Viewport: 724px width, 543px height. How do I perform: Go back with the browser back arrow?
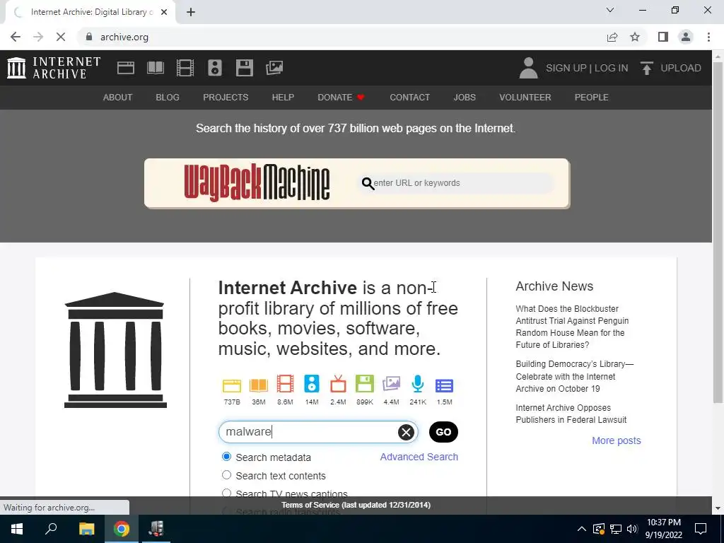click(x=16, y=37)
